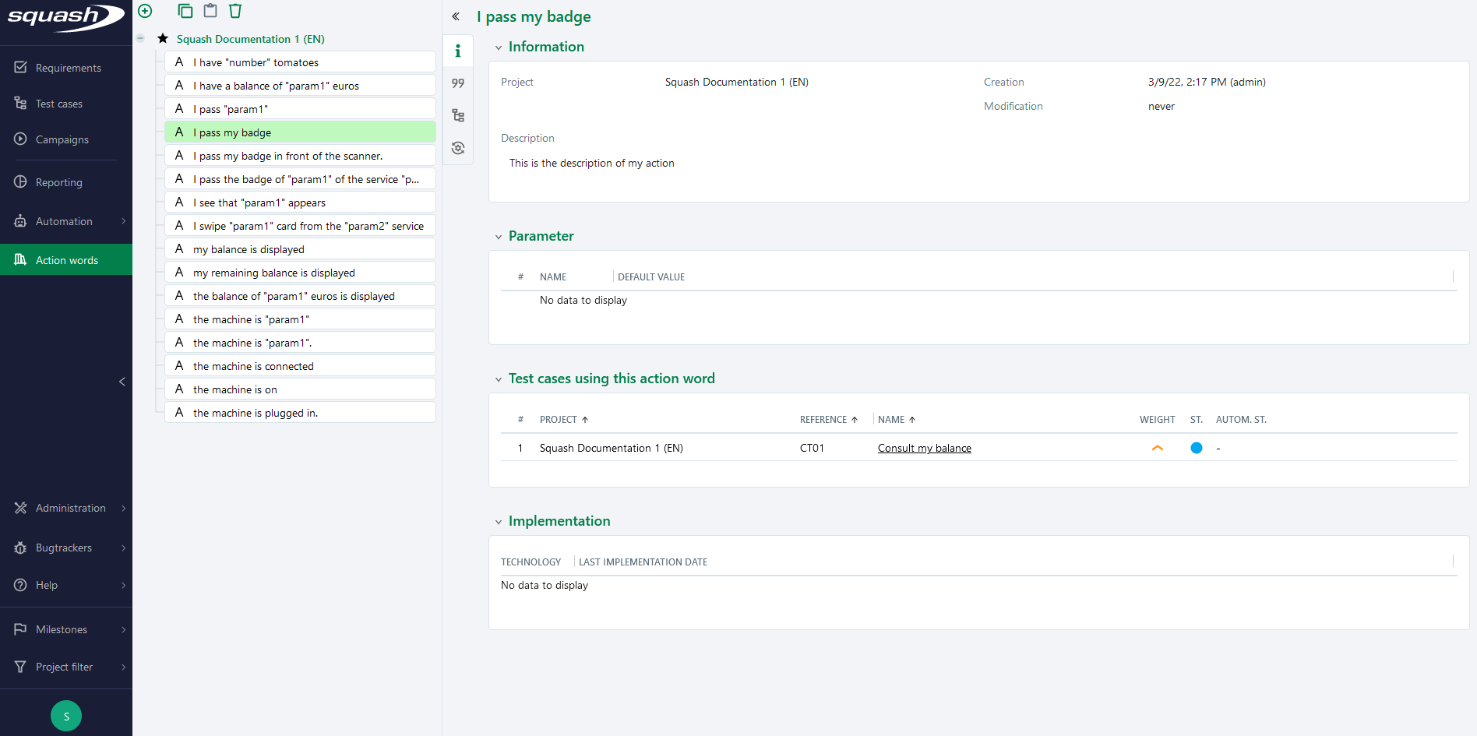
Task: Open the quotes panel icon
Action: (458, 83)
